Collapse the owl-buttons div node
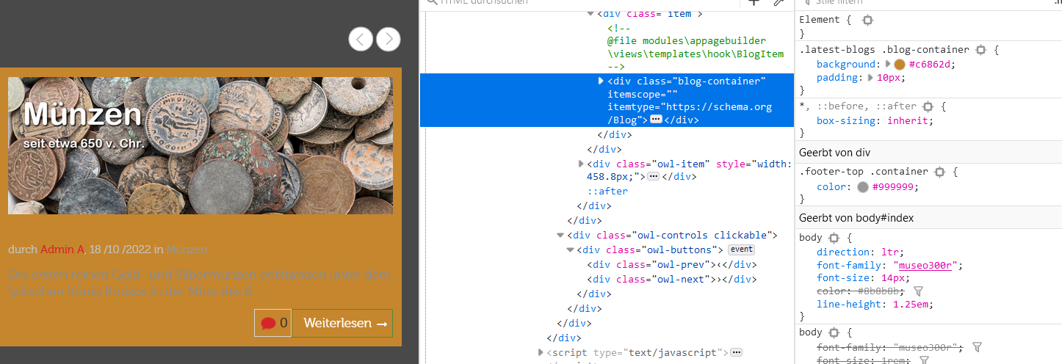Viewport: 1062px width, 364px height. point(571,250)
